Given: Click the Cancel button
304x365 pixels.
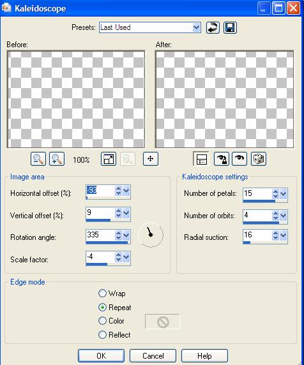Looking at the screenshot, I should tap(153, 355).
